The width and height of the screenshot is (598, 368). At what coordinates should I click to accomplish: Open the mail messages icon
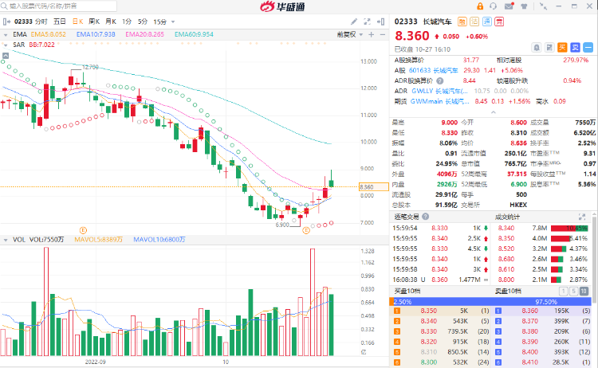click(509, 6)
